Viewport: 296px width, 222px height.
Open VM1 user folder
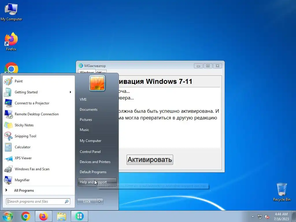tap(83, 99)
